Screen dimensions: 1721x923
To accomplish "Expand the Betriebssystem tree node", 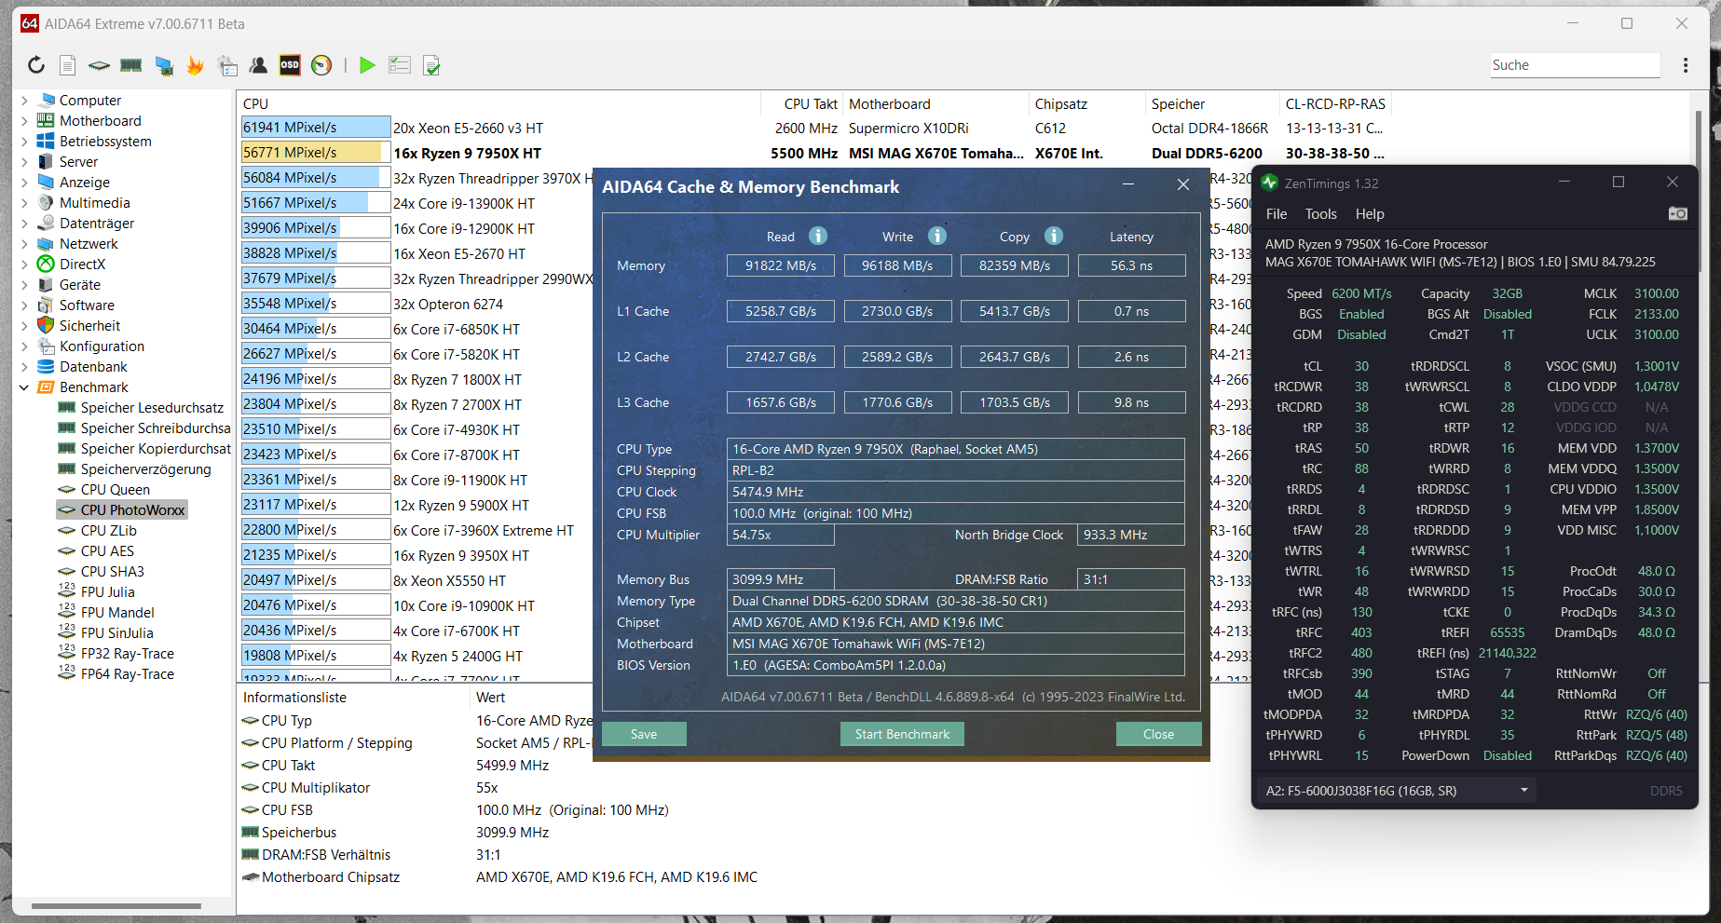I will [x=24, y=142].
